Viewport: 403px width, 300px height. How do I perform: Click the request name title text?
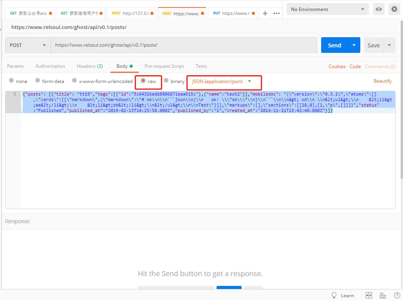tap(69, 27)
